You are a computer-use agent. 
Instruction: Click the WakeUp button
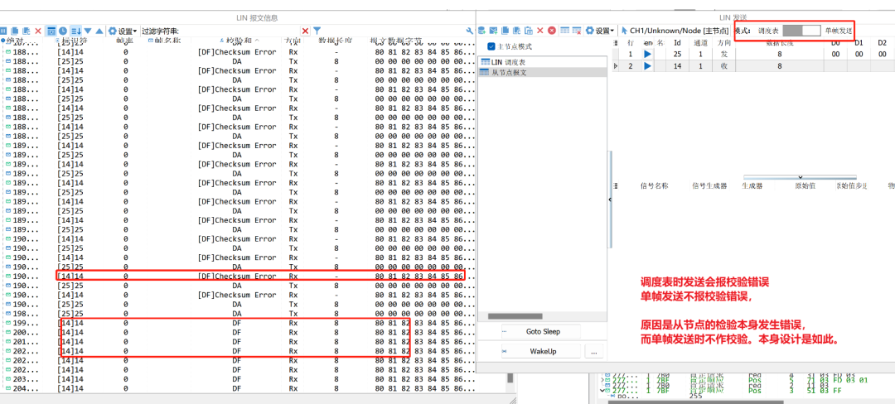(x=542, y=352)
